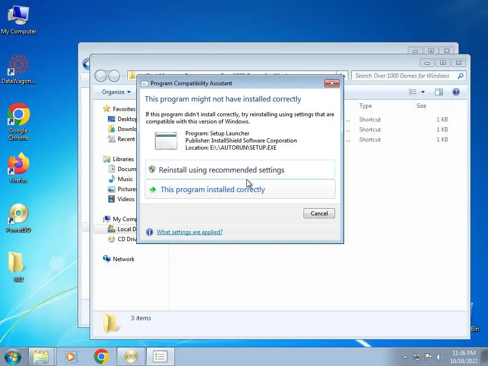The image size is (488, 366).
Task: Cancel the Program Compatibility Assistant dialog
Action: tap(319, 213)
